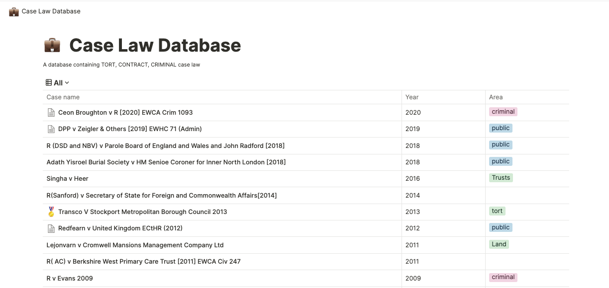Click the large briefcase icon beside page title
609x288 pixels.
pos(52,45)
